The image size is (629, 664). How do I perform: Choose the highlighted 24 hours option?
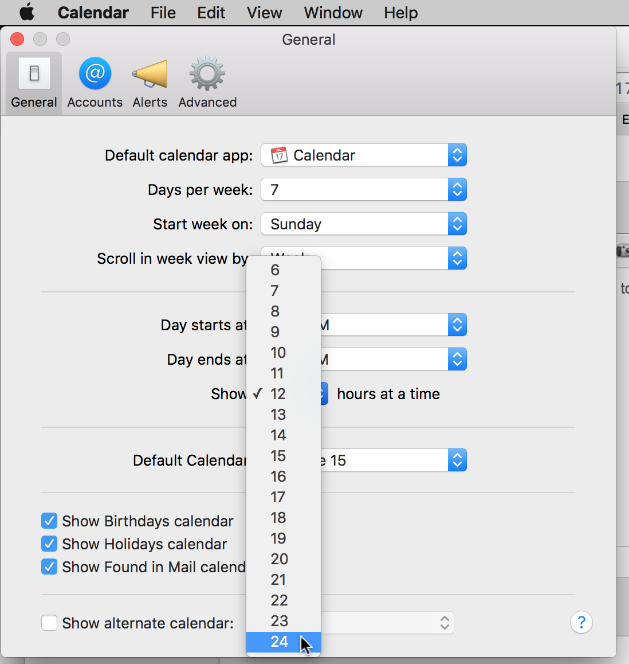coord(284,642)
